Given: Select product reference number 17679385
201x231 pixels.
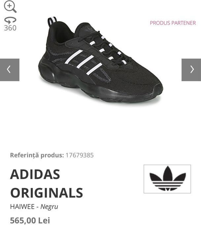Looking at the screenshot, I should [x=80, y=155].
